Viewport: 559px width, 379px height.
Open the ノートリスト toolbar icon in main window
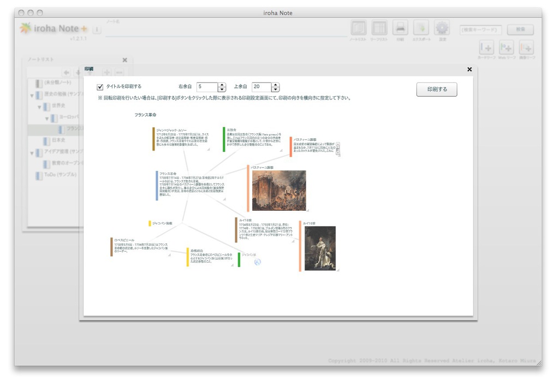358,28
